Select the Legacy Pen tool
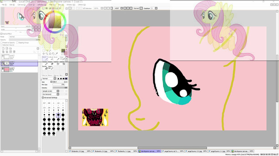 51,68
